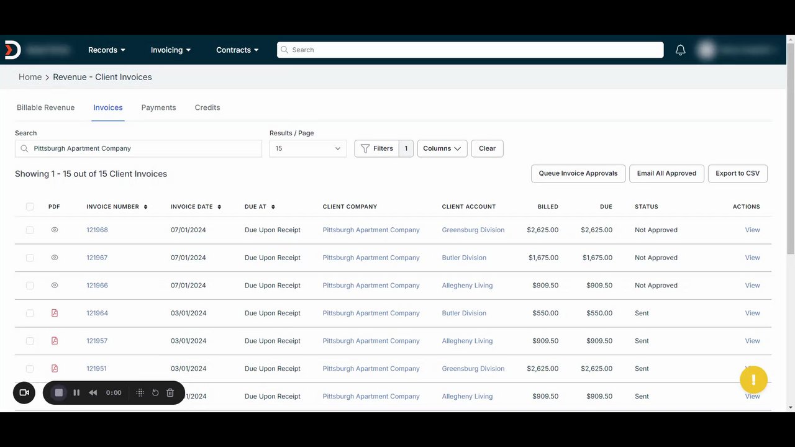The width and height of the screenshot is (795, 447).
Task: Click the recorder drag-grid icon
Action: click(140, 392)
